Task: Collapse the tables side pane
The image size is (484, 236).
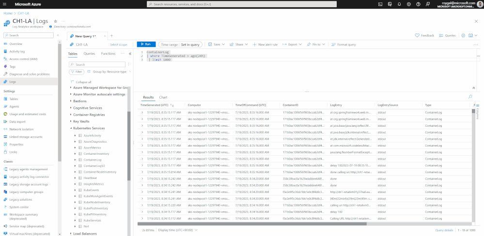Action: point(130,54)
